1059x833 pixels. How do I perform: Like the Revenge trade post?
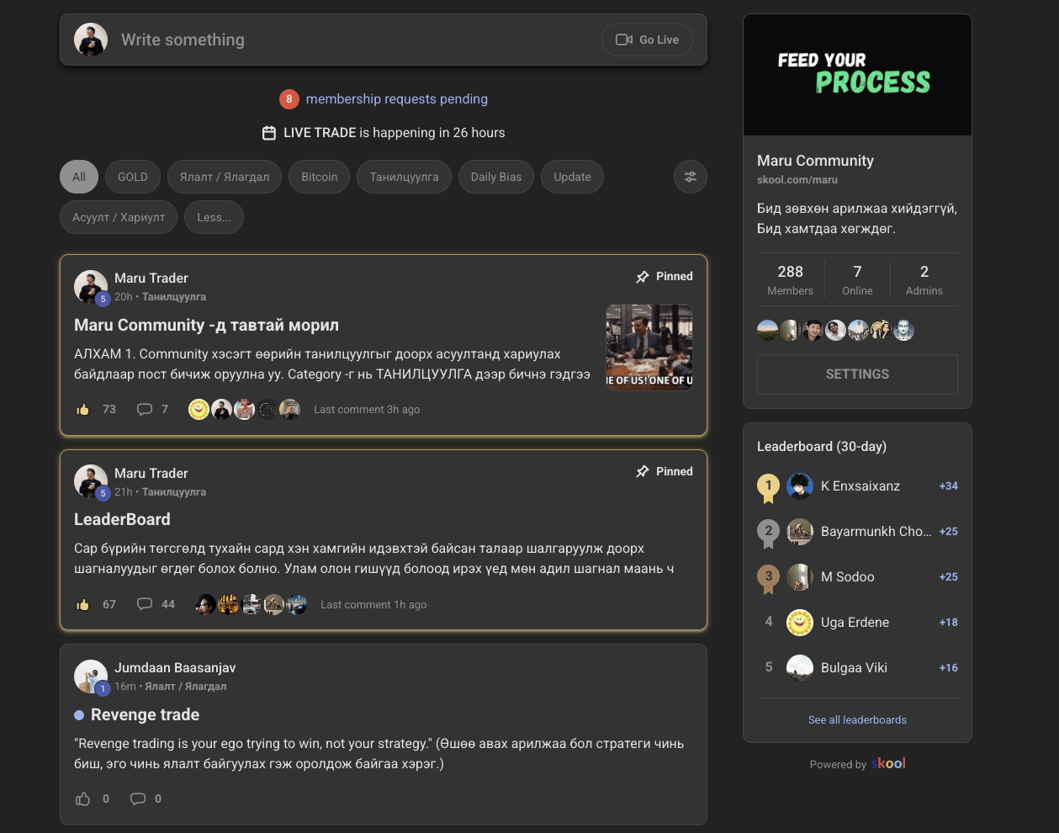[x=83, y=799]
